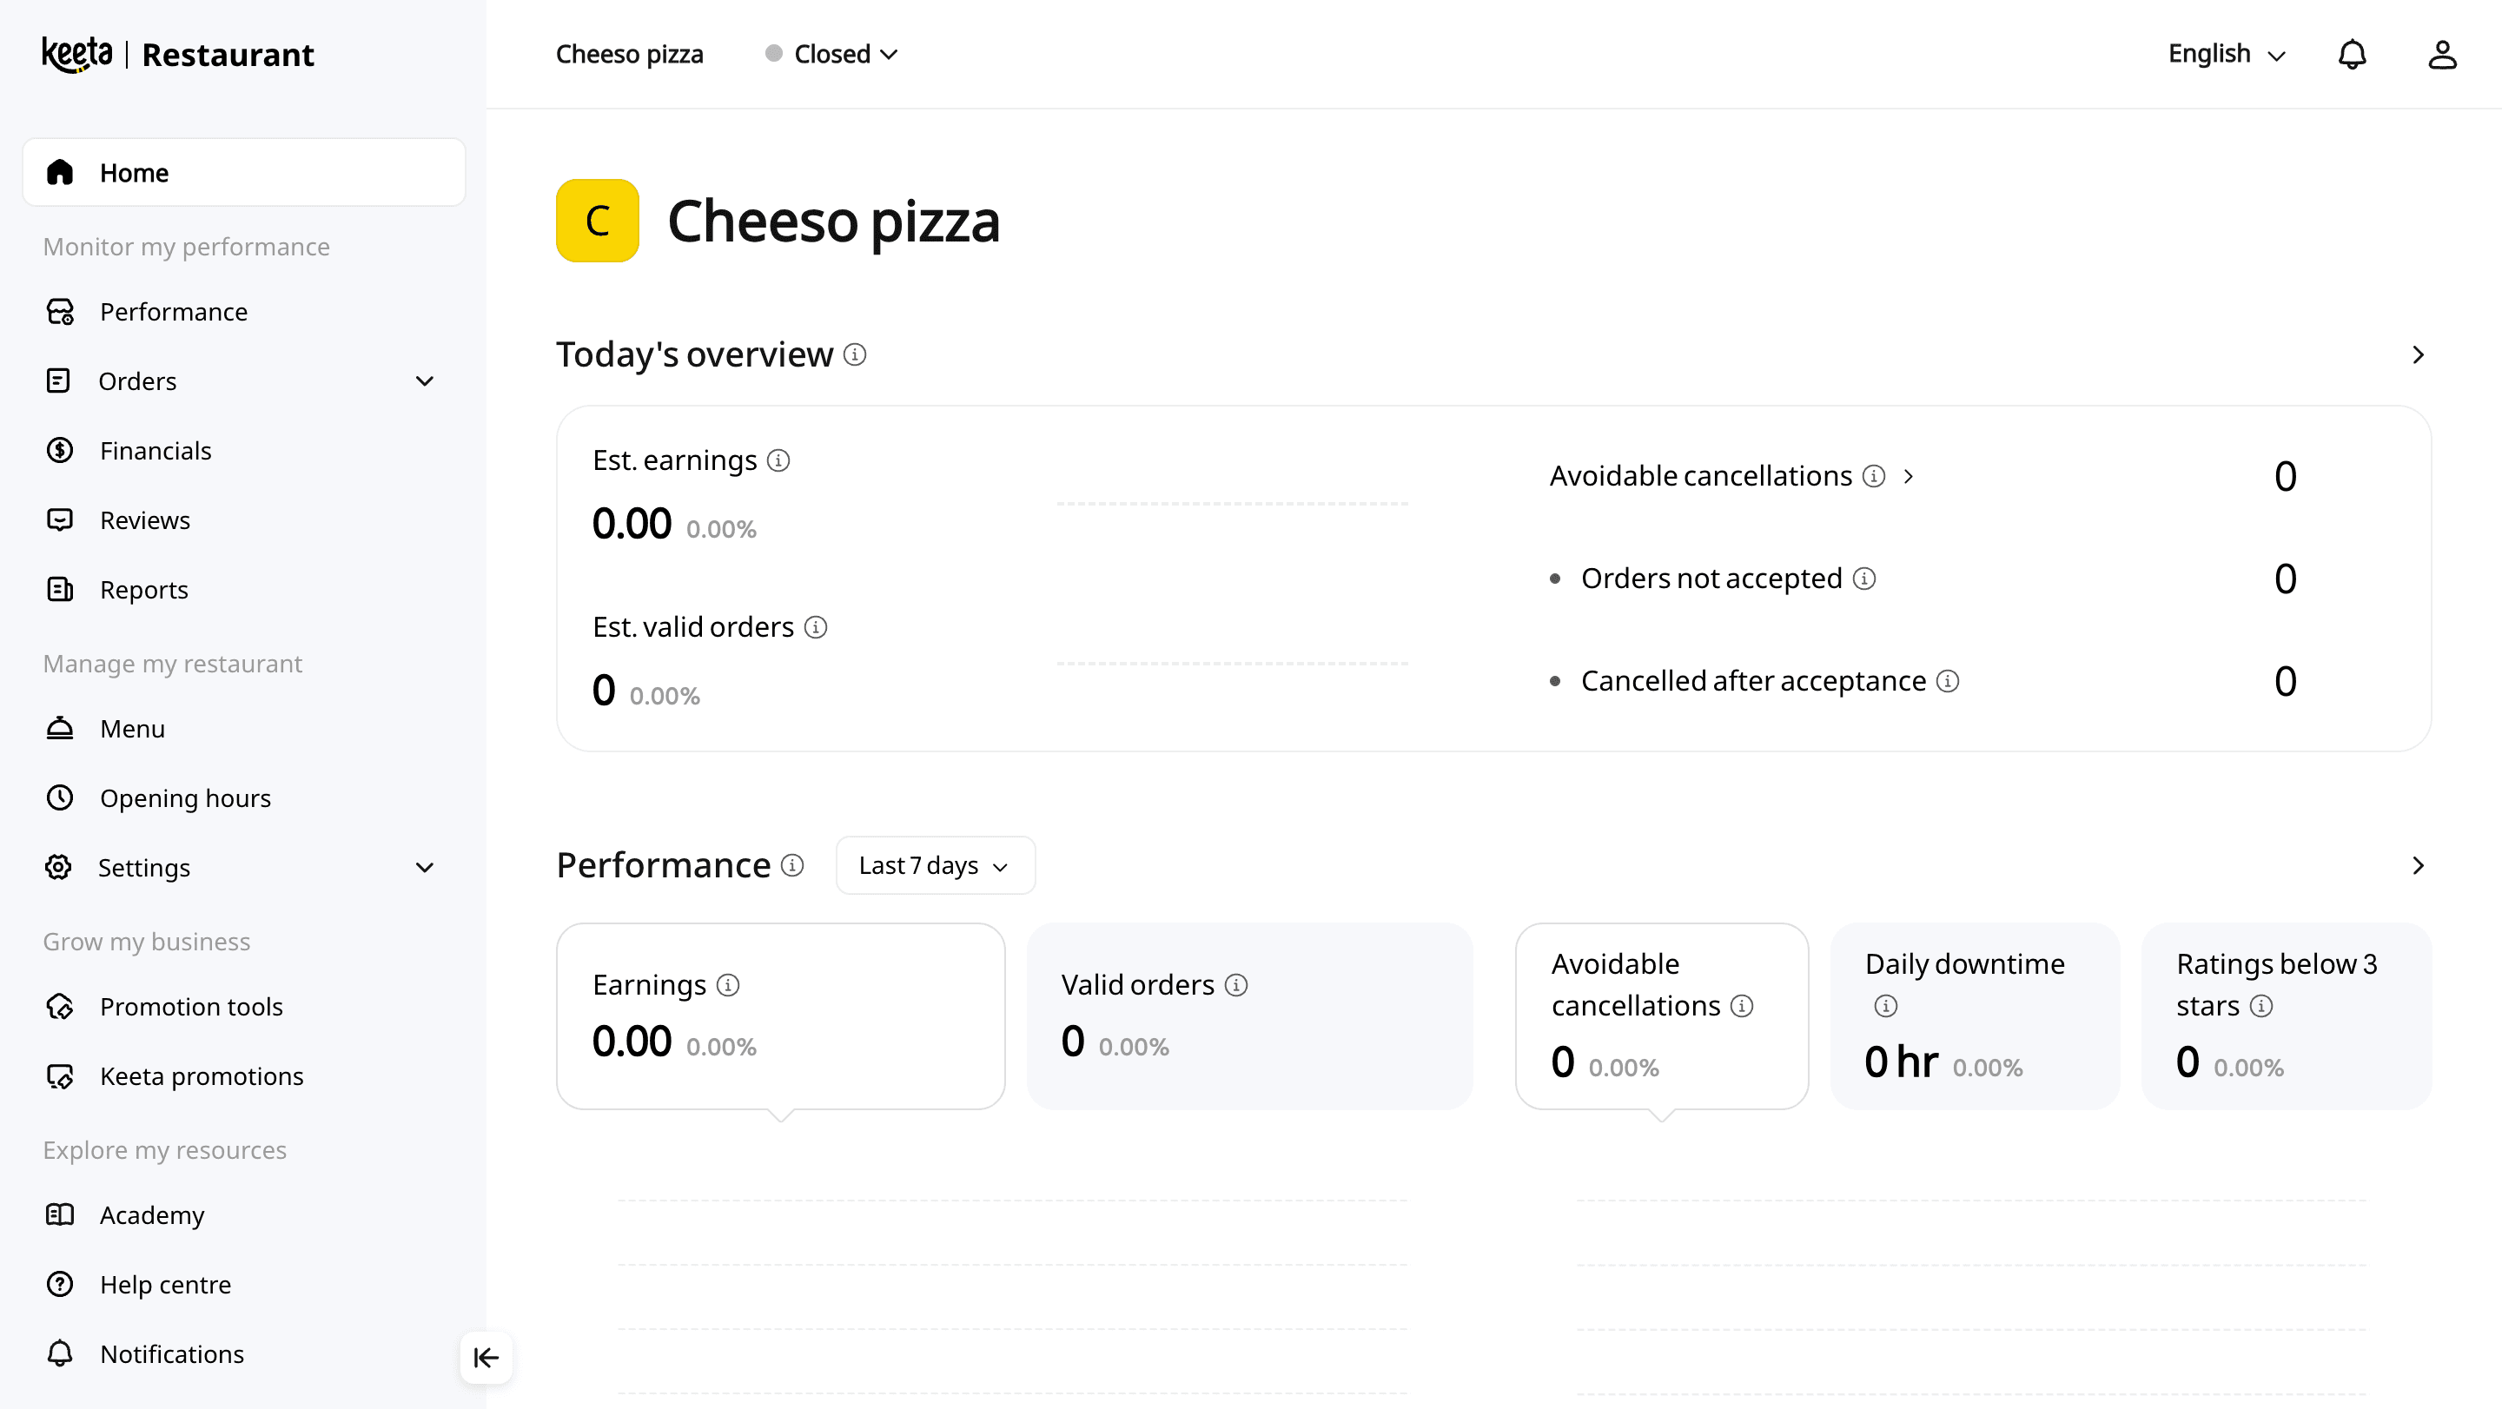Click the yellow C restaurant avatar

(x=598, y=221)
